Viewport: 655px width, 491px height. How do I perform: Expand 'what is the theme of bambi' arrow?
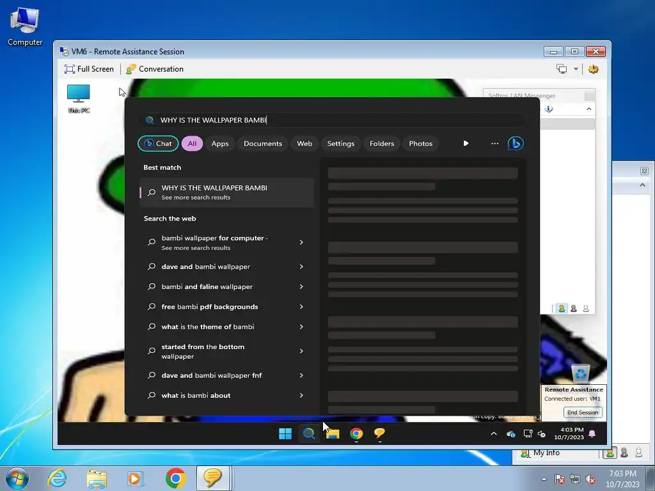301,327
